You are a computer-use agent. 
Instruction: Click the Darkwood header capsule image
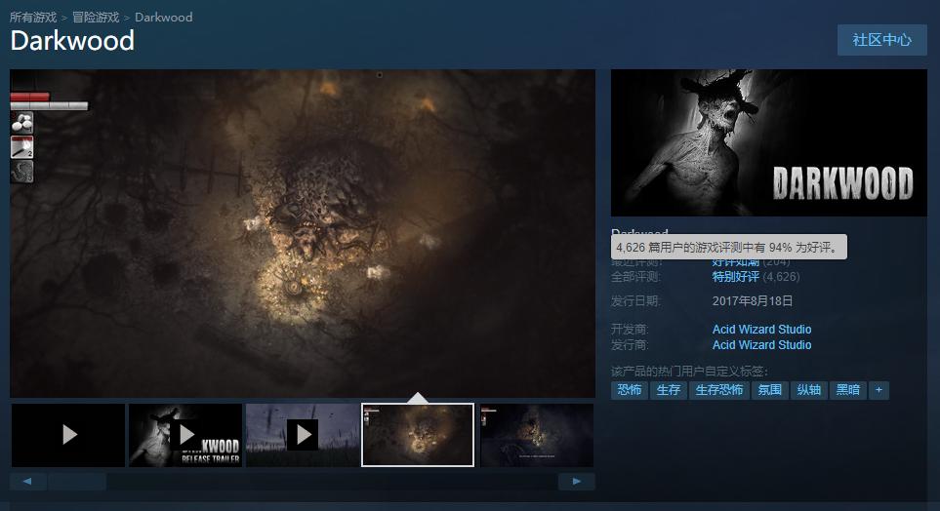(x=768, y=142)
